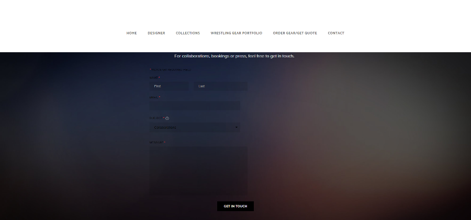Click the First name input field
This screenshot has height=220, width=471.
click(169, 86)
